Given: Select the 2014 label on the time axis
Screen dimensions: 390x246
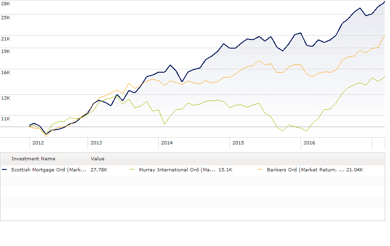Looking at the screenshot, I should coord(167,143).
